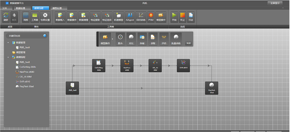
Task: Open dropdown arrow beside floating 模型操作
Action: [x=112, y=39]
